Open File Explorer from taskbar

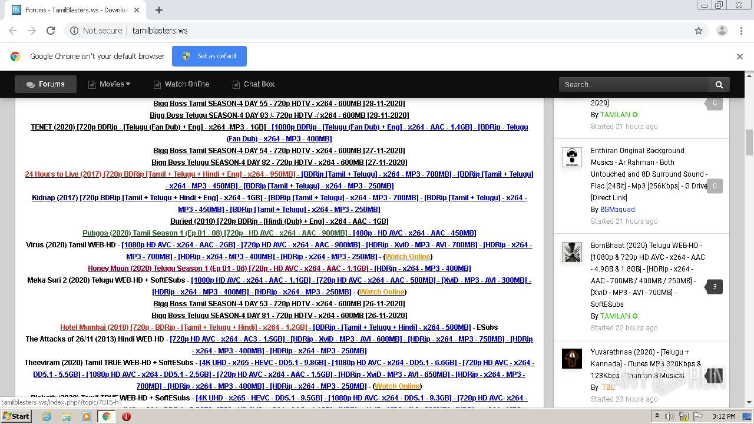(x=67, y=416)
